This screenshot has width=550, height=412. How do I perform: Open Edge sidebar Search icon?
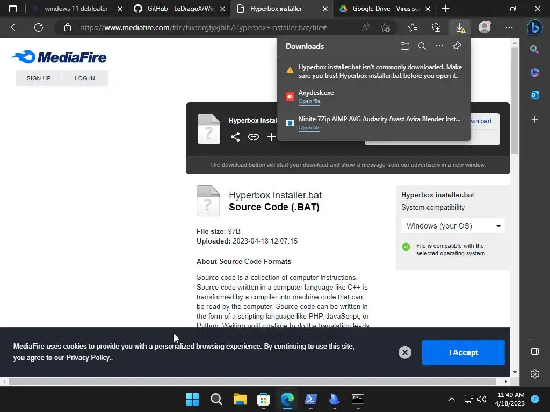(534, 49)
